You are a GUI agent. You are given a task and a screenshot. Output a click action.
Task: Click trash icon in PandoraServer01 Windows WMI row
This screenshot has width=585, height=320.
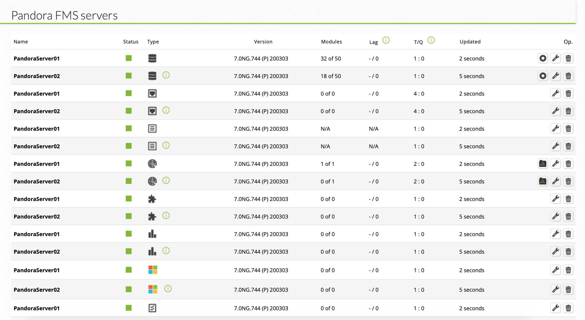(568, 270)
